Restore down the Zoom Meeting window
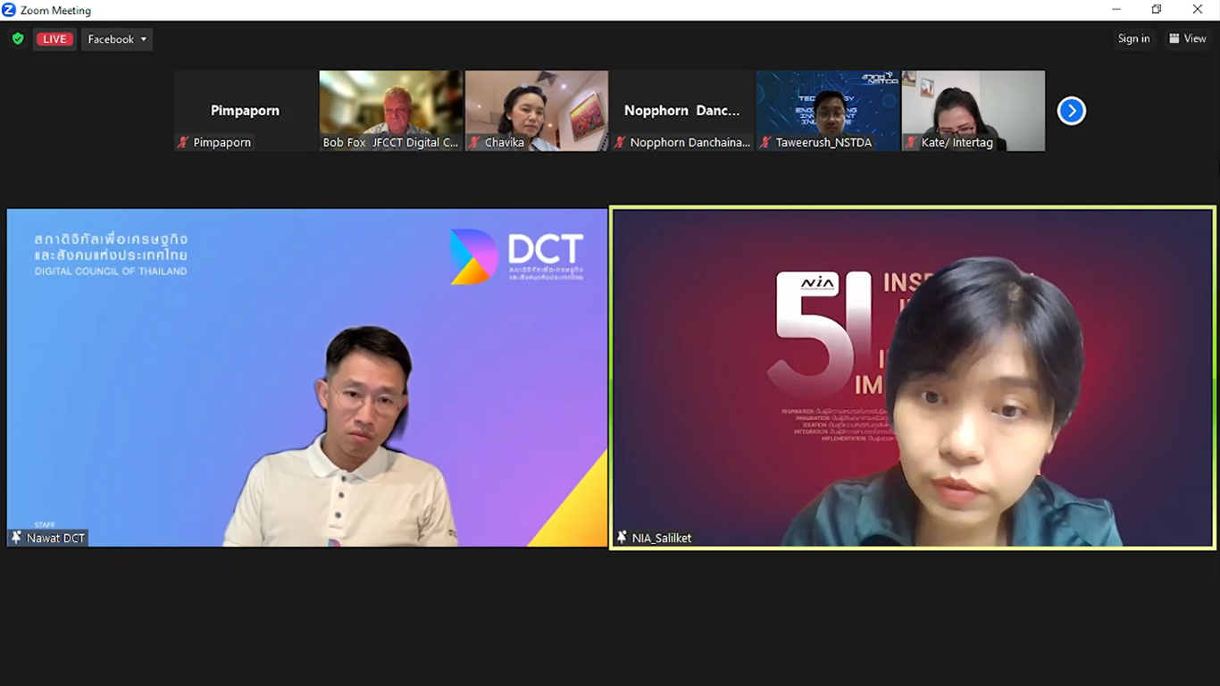 [1157, 10]
